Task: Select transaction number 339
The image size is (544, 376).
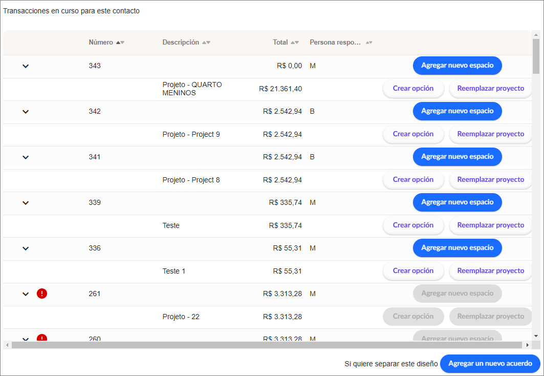Action: [x=95, y=202]
